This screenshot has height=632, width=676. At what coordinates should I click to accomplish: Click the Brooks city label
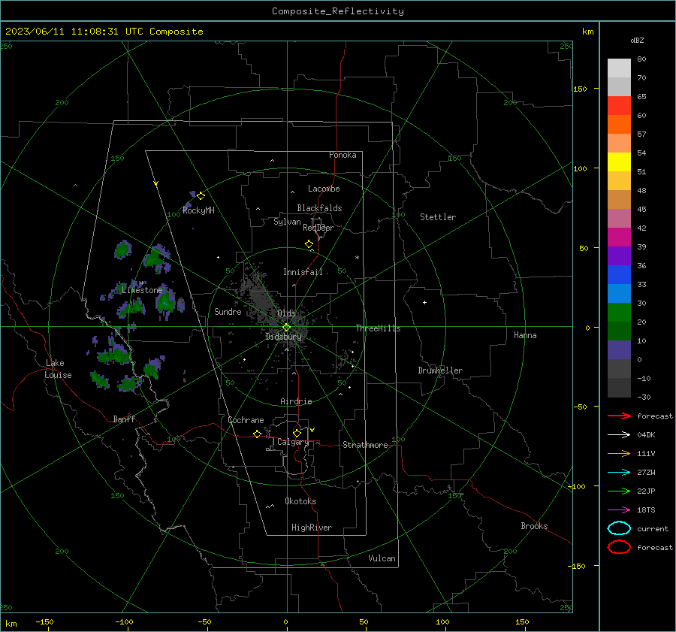[x=534, y=526]
